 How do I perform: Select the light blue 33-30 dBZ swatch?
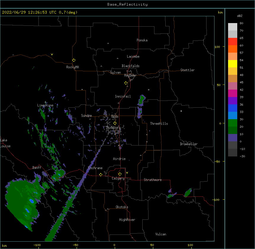(x=233, y=115)
